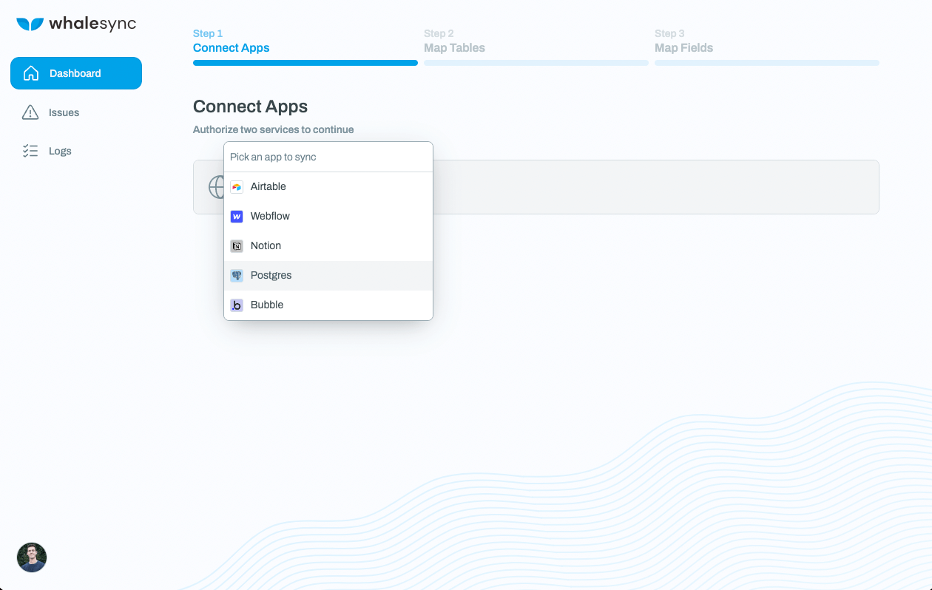This screenshot has height=590, width=932.
Task: Go to the Issues page
Action: click(x=64, y=112)
